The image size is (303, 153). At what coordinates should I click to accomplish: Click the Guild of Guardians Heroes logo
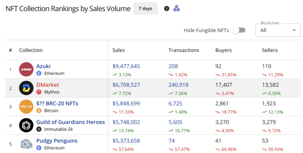(x=26, y=125)
